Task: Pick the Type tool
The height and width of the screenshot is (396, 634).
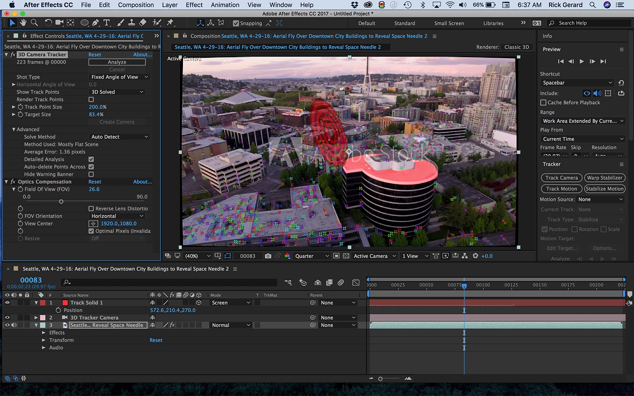Action: pos(107,23)
